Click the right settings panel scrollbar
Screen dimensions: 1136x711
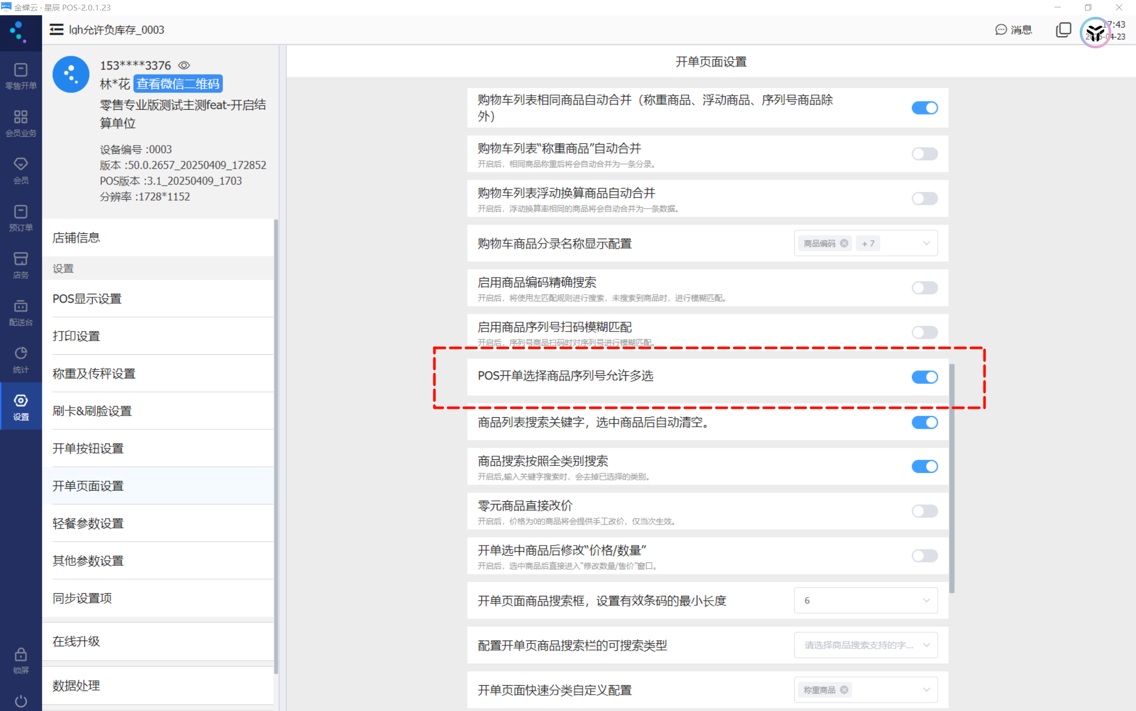(x=952, y=478)
